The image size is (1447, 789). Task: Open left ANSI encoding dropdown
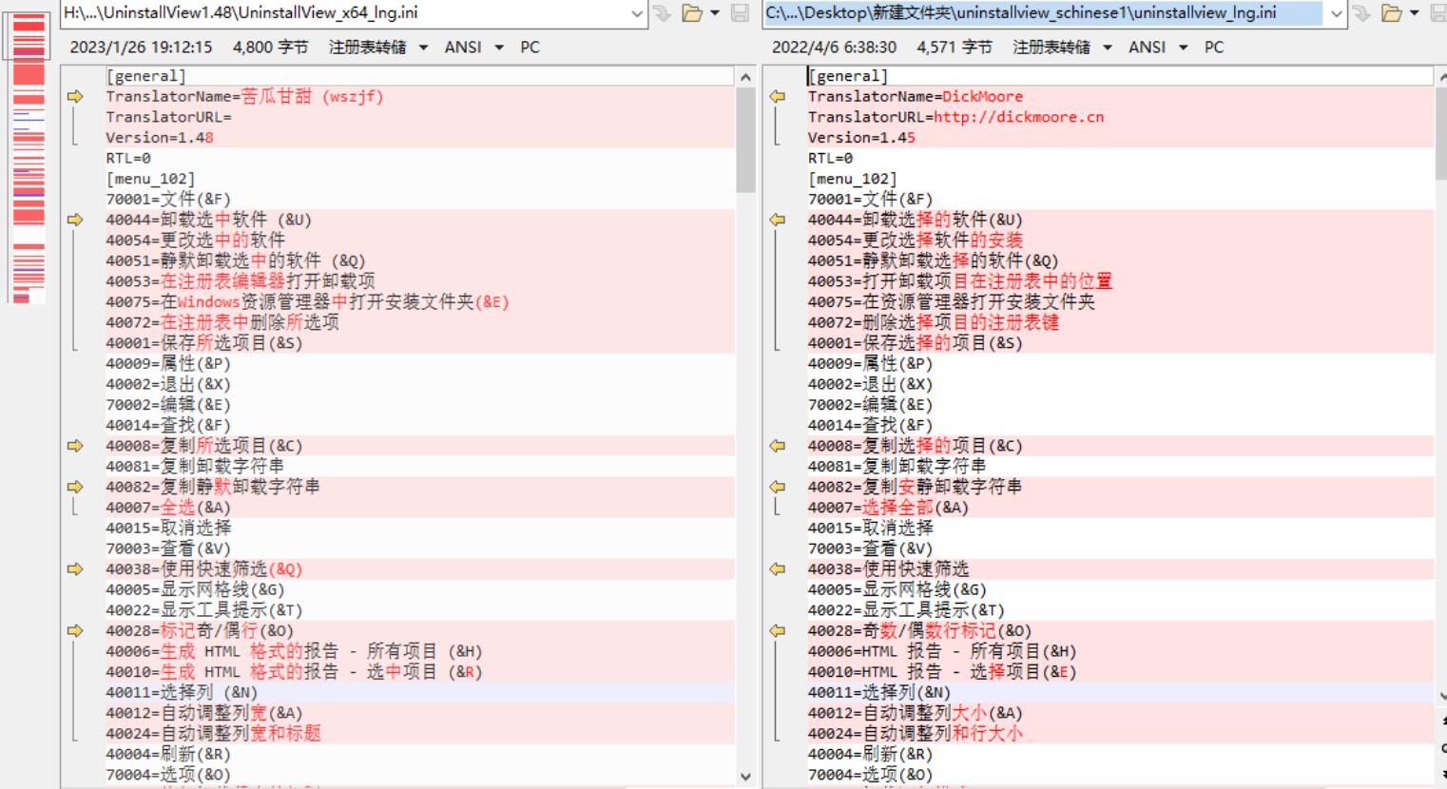click(x=499, y=48)
